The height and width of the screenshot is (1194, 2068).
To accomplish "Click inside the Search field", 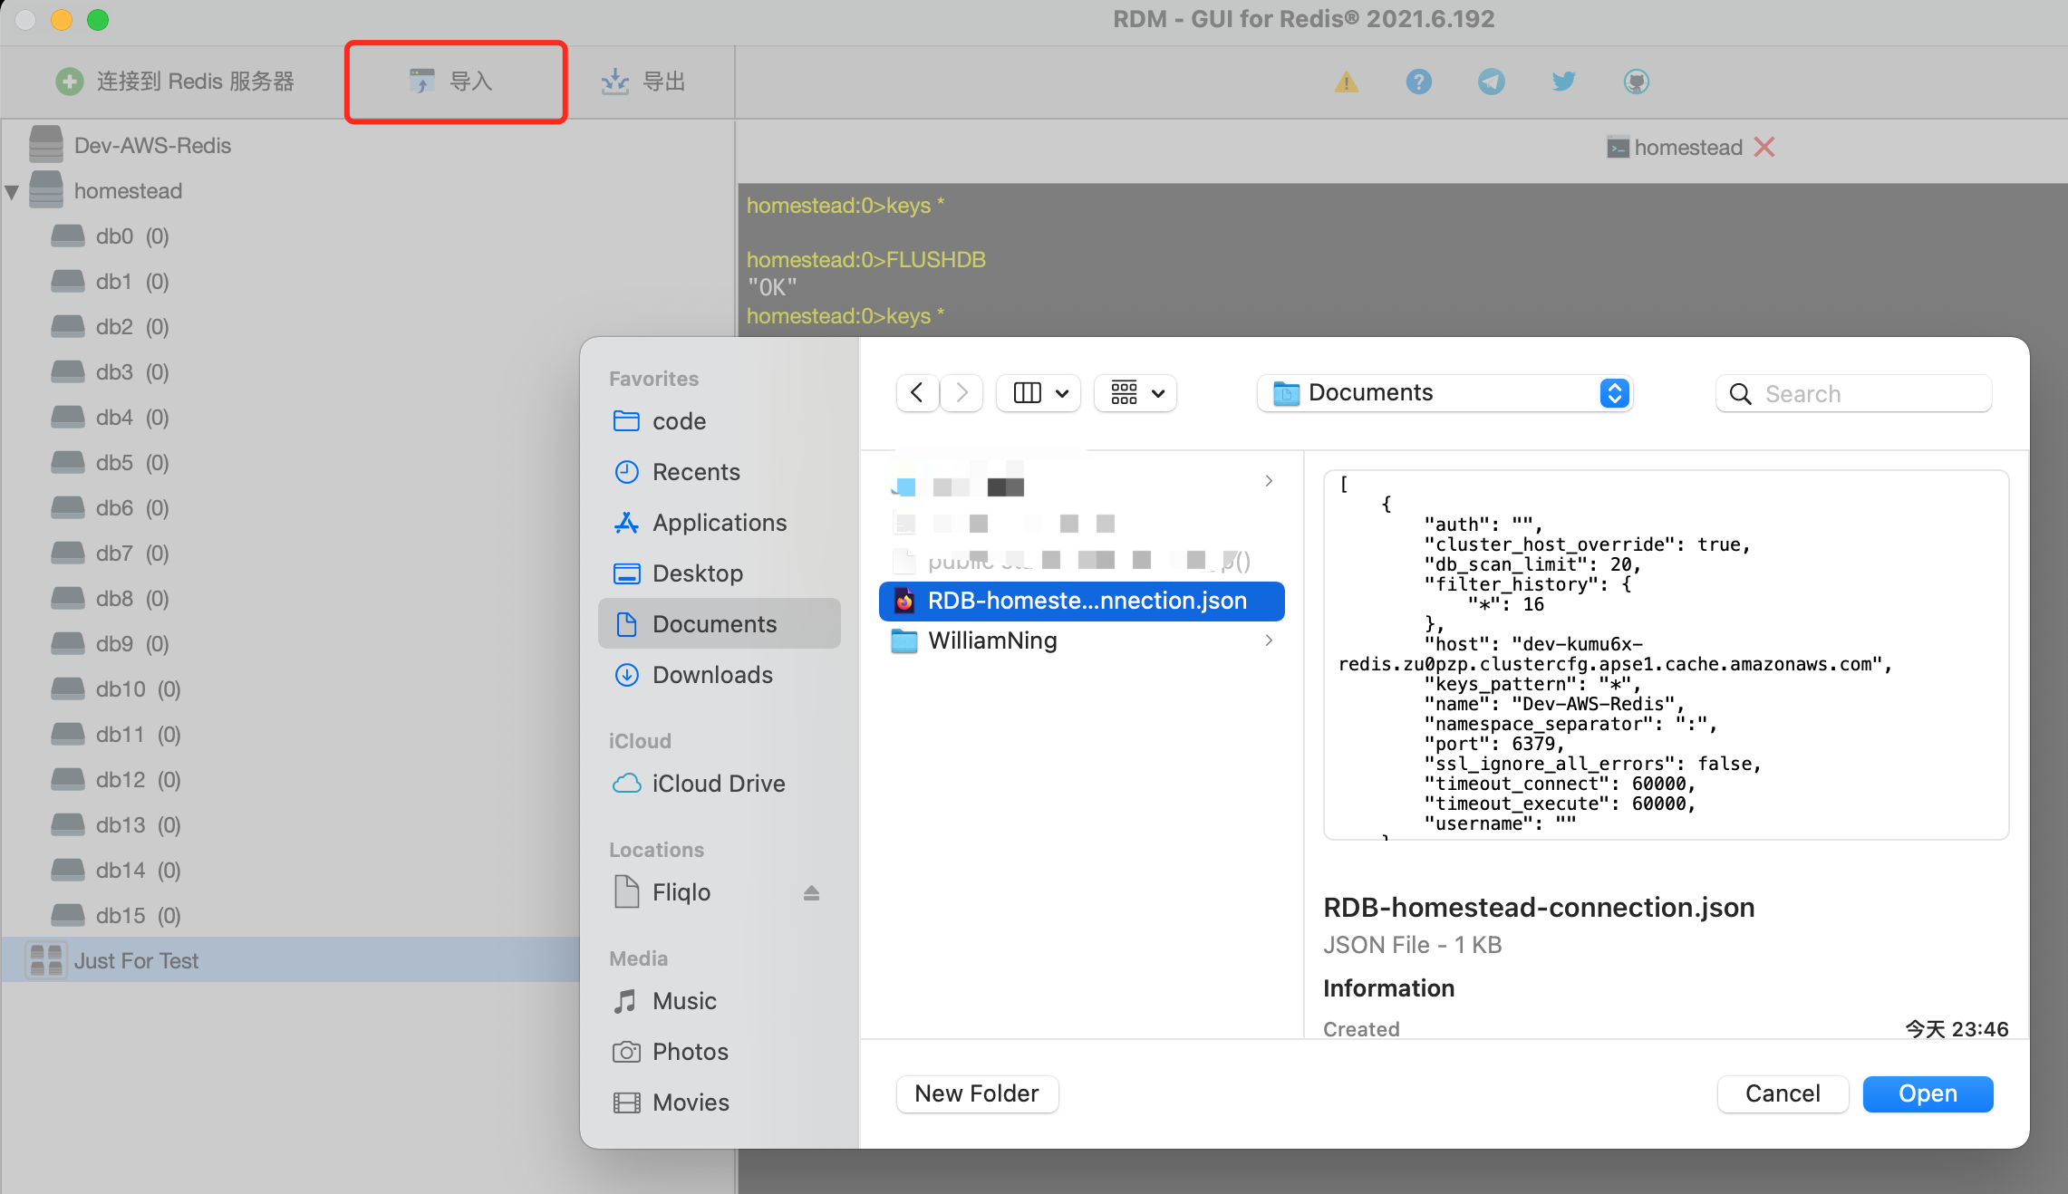I will pyautogui.click(x=1853, y=393).
